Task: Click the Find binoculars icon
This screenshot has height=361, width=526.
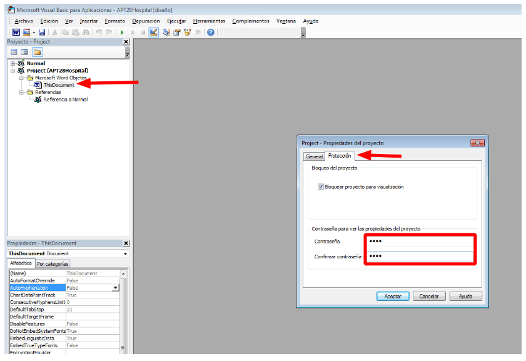Action: click(x=86, y=32)
